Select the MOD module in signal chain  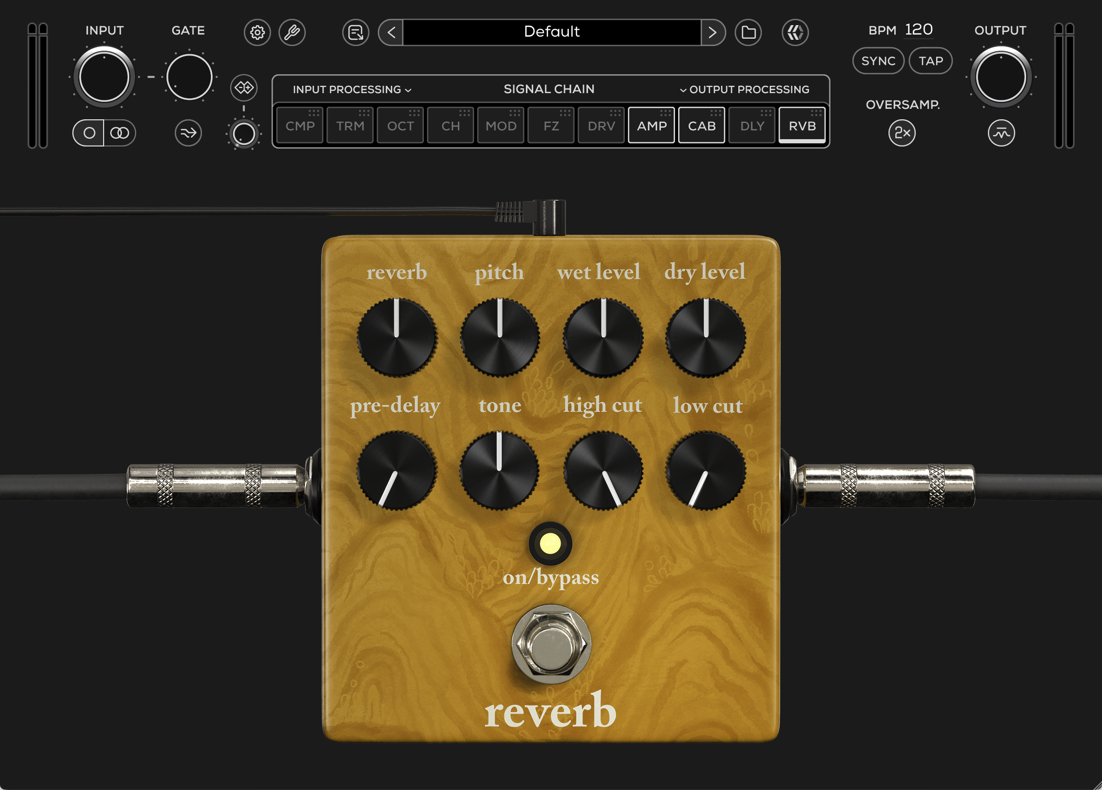[x=501, y=126]
